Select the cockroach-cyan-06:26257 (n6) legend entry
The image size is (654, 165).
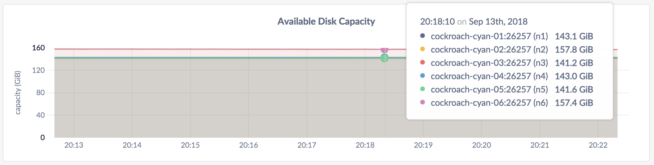tap(489, 103)
